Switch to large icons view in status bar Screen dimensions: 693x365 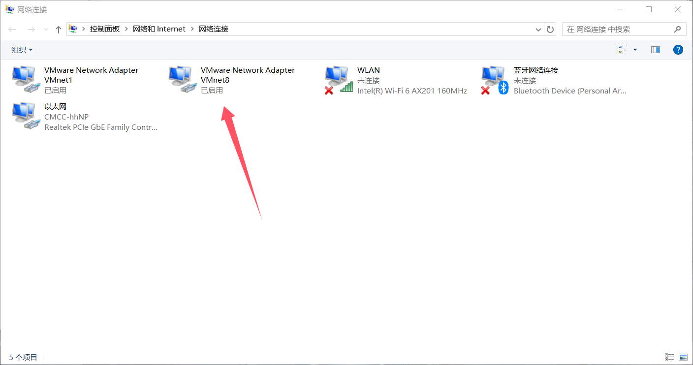[x=683, y=357]
